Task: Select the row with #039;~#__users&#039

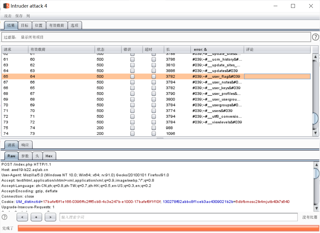Action: (156, 111)
